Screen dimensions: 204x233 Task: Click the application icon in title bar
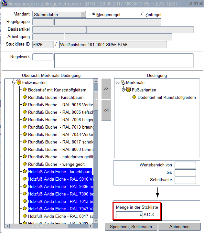(x=4, y=4)
